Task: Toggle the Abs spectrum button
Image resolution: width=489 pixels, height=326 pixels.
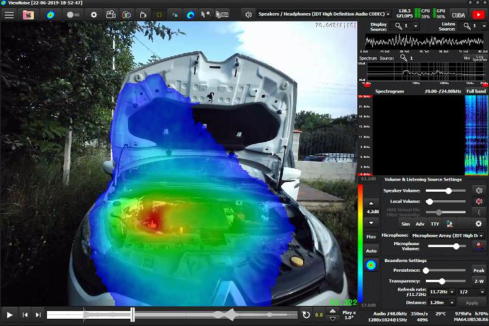Action: [467, 58]
